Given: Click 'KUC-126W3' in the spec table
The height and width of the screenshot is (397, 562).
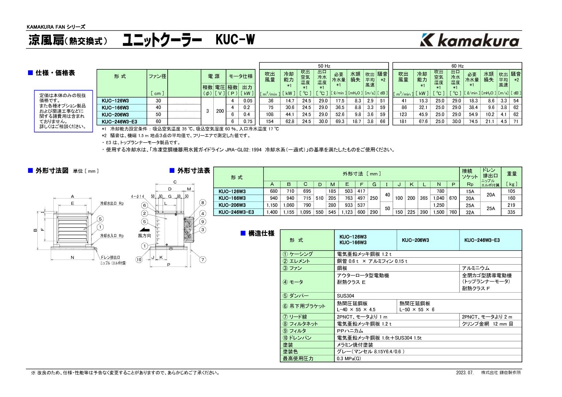Looking at the screenshot, I should [x=115, y=101].
